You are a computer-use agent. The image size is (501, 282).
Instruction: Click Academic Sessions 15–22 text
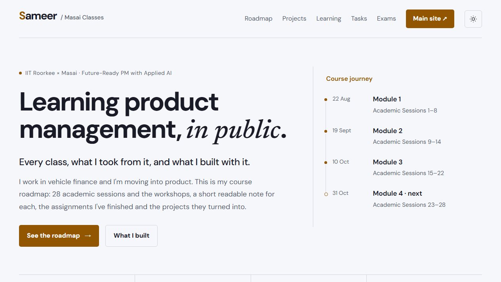pos(408,173)
